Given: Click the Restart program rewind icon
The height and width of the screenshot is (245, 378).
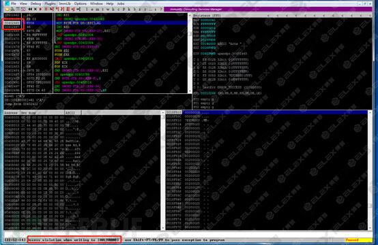Looking at the screenshot, I should pyautogui.click(x=30, y=10).
